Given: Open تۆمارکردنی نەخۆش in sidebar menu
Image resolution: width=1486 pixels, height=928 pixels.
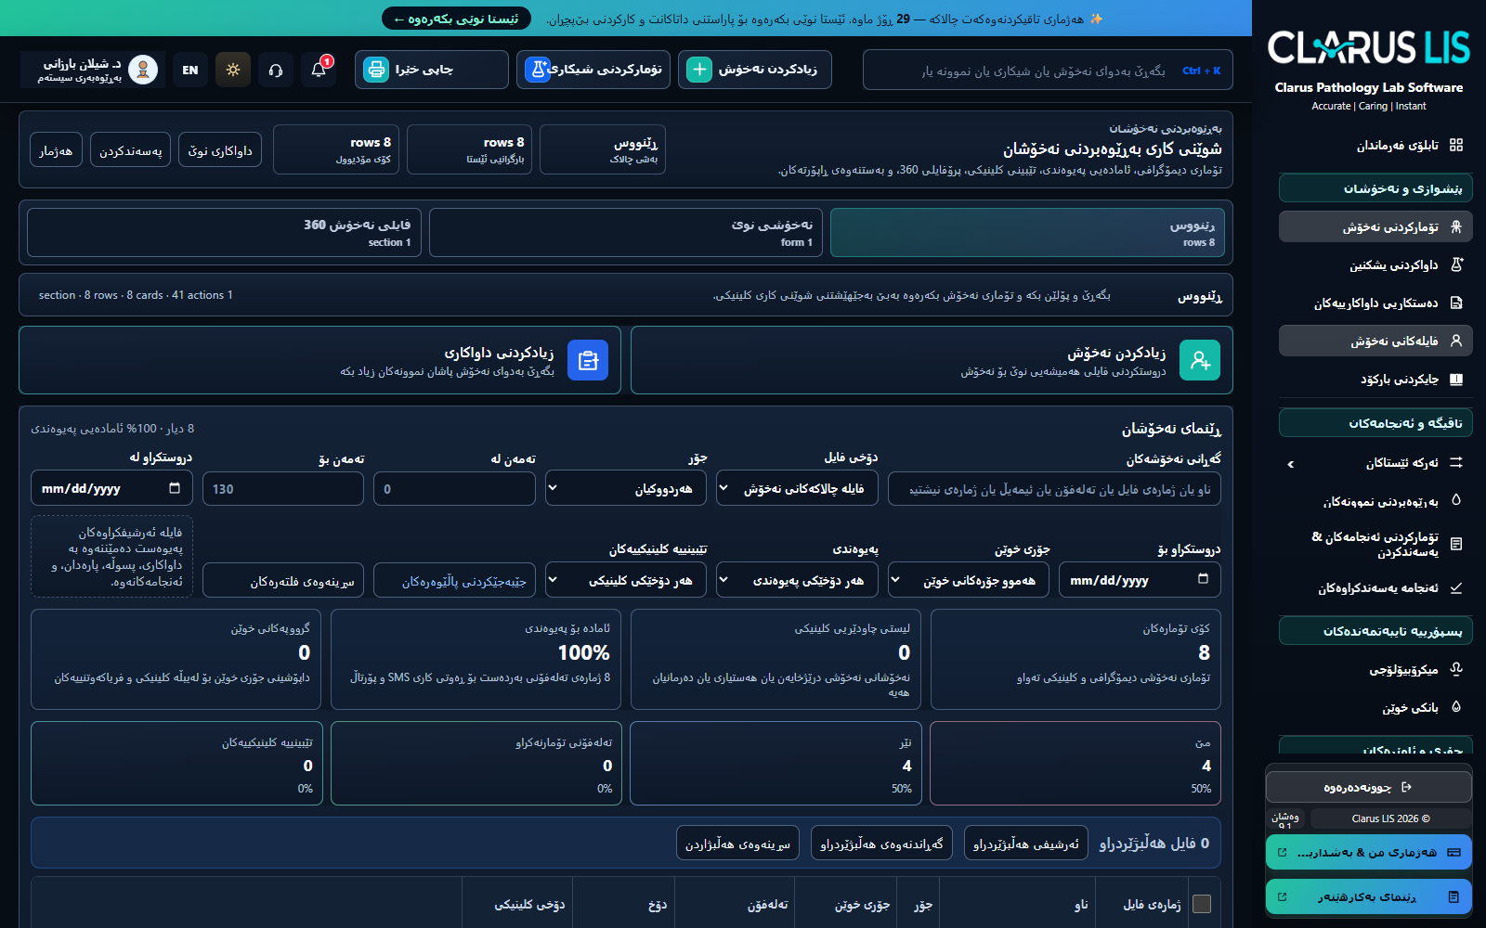Looking at the screenshot, I should coord(1375,226).
